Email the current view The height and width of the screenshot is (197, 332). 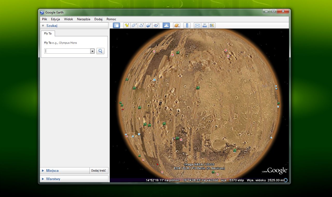pos(197,25)
